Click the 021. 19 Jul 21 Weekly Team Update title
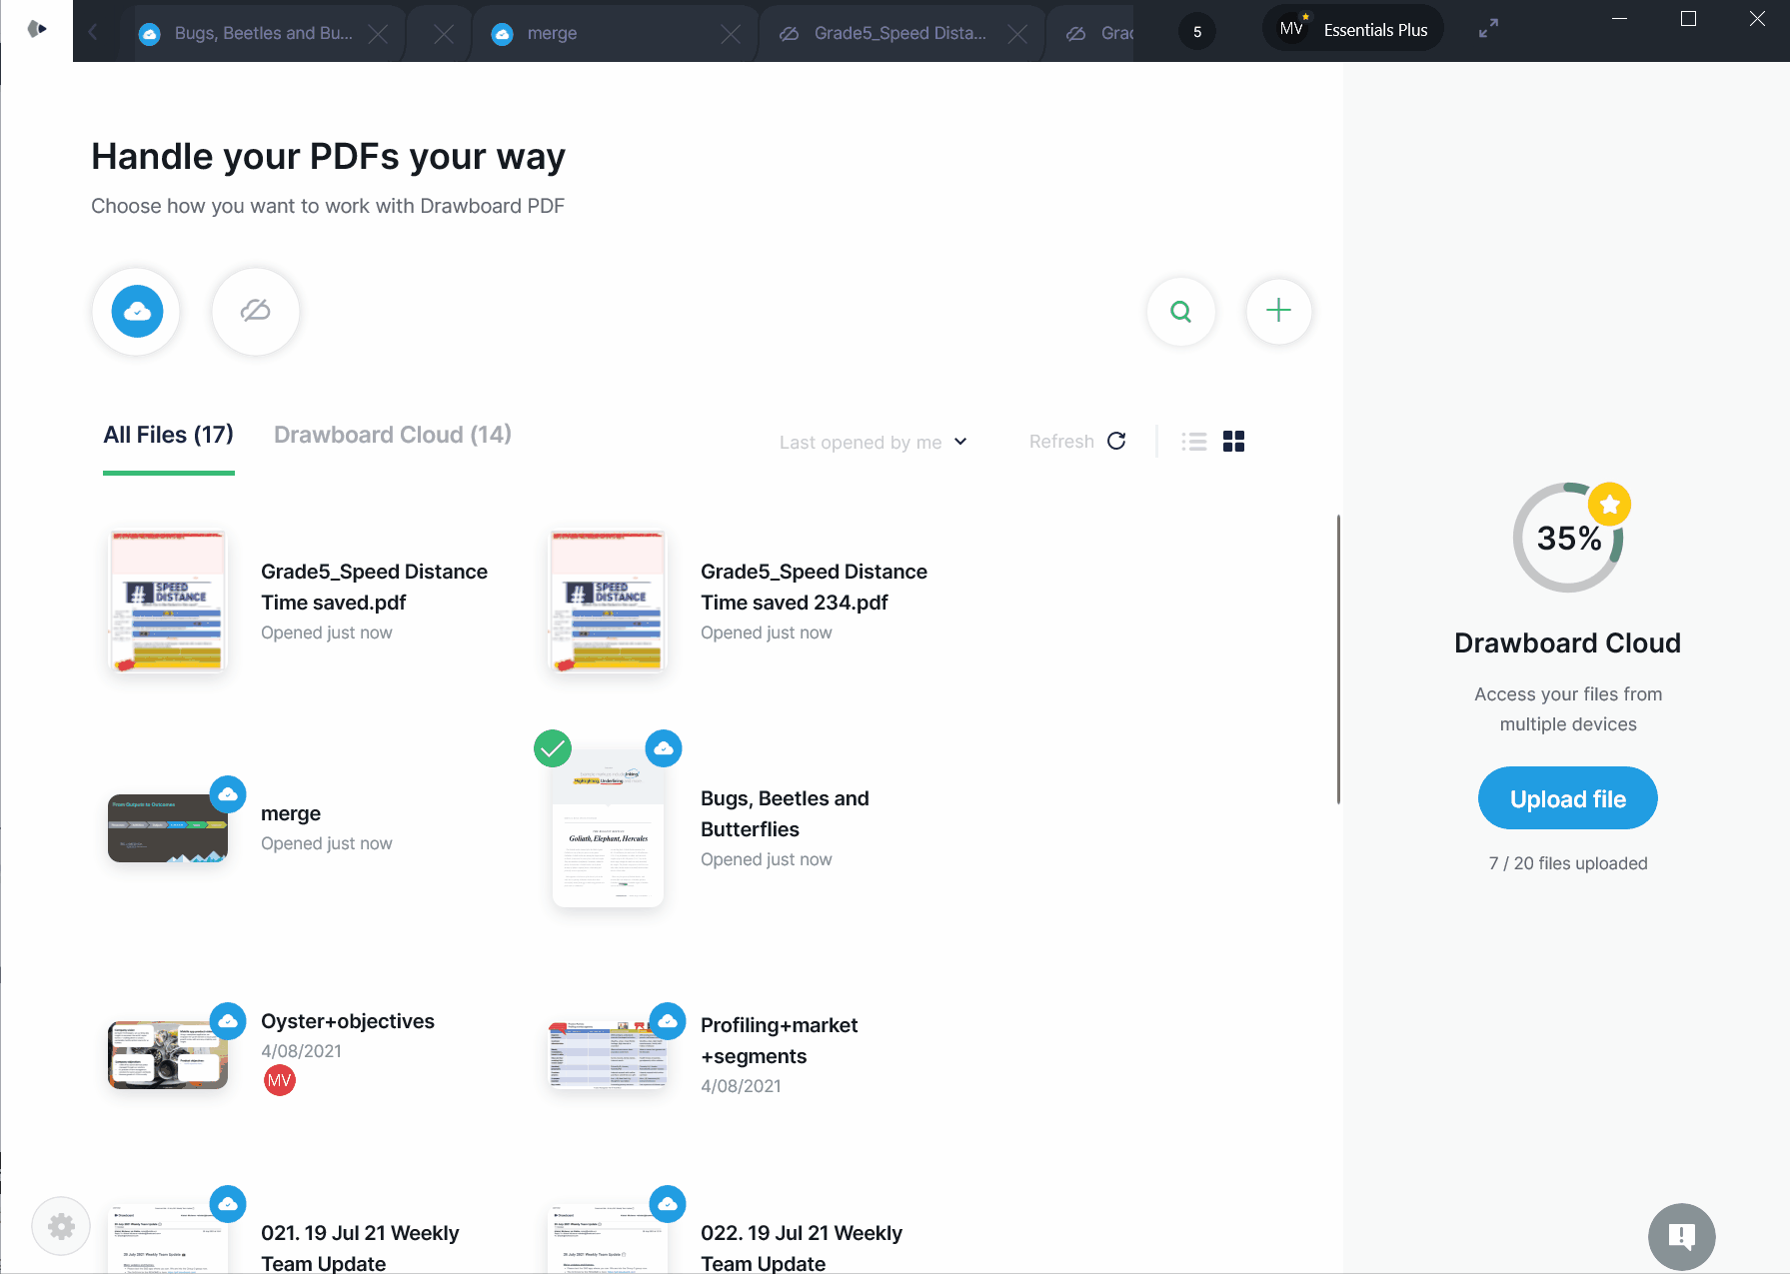The width and height of the screenshot is (1790, 1274). coord(360,1248)
